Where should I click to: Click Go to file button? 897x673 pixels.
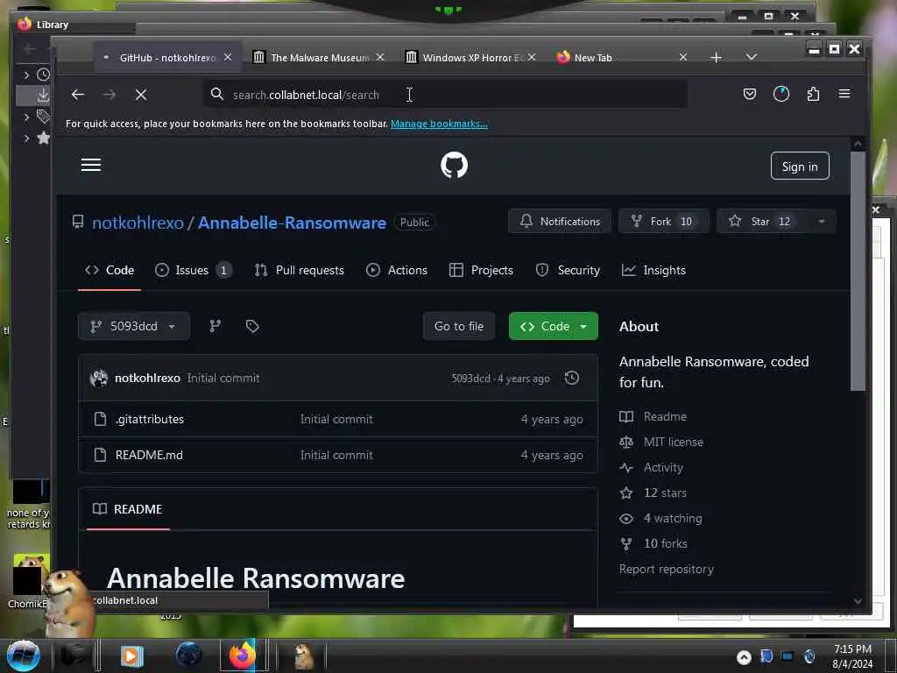(459, 326)
